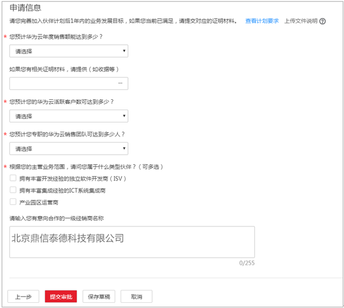Go back with the 上一步 button
The image size is (344, 308).
tap(23, 297)
